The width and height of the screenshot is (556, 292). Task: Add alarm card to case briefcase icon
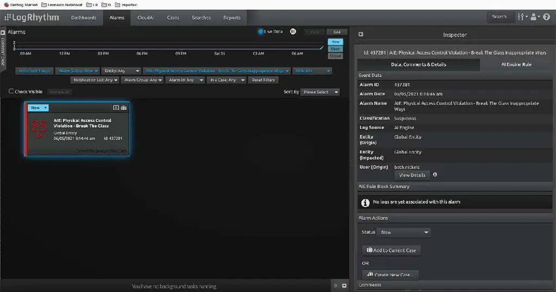(x=123, y=108)
